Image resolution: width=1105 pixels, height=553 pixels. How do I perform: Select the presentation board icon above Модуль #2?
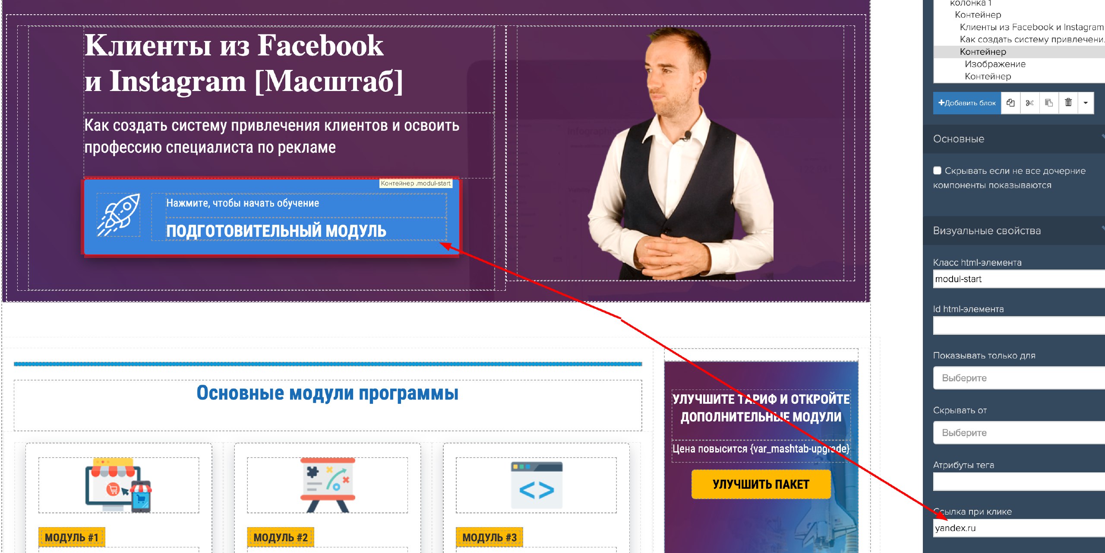[328, 485]
